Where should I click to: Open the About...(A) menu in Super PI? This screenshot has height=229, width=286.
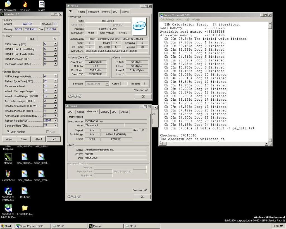[183, 20]
